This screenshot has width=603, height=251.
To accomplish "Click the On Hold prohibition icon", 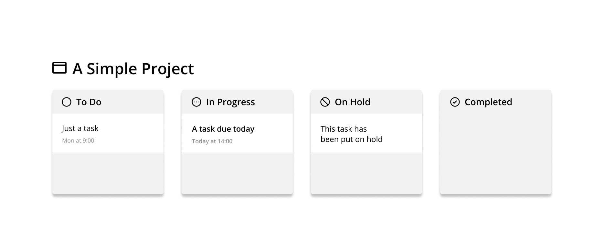I will coord(324,102).
